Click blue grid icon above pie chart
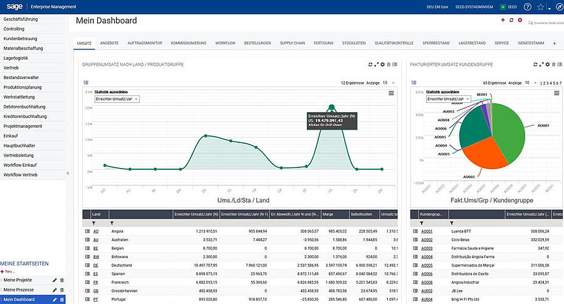The height and width of the screenshot is (304, 564). click(x=414, y=83)
